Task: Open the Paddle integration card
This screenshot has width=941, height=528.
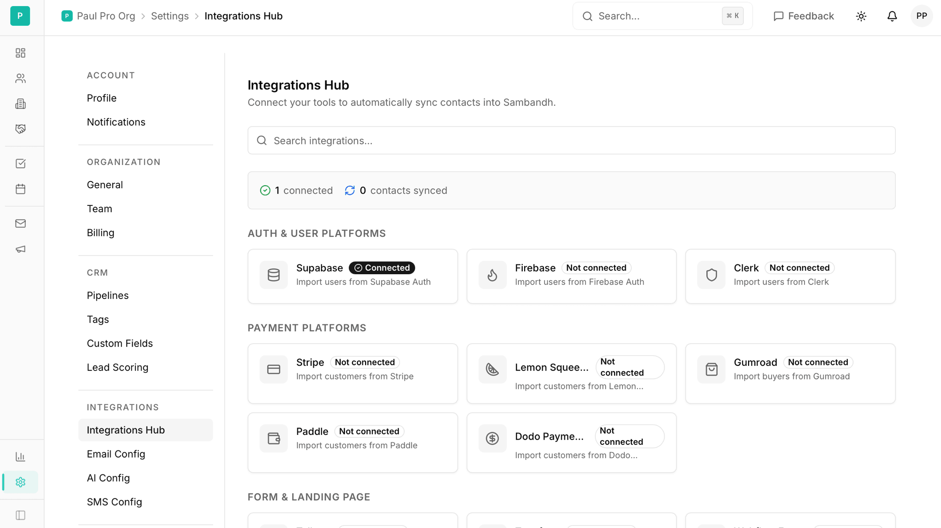Action: (x=353, y=443)
